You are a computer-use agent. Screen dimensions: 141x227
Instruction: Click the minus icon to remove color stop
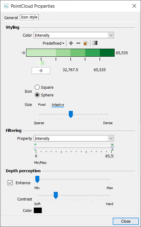pos(78,43)
